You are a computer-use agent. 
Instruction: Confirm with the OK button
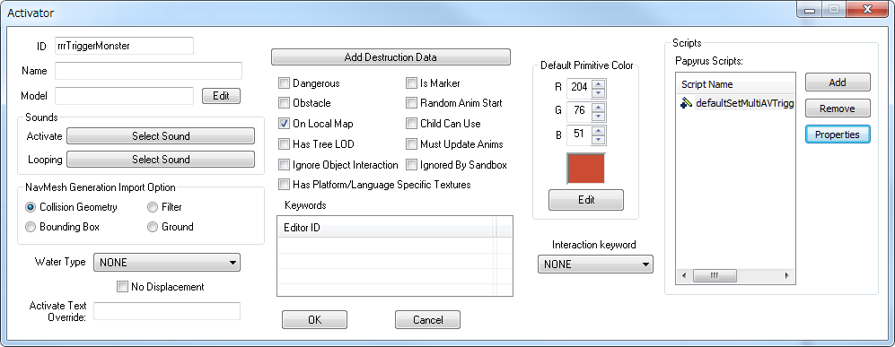[314, 319]
